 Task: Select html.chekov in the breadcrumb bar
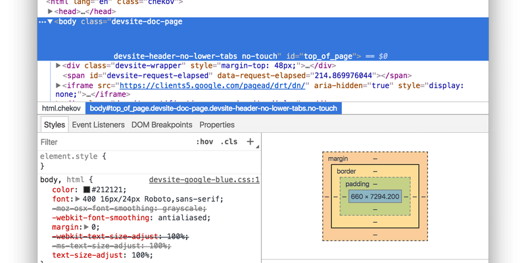(x=60, y=108)
